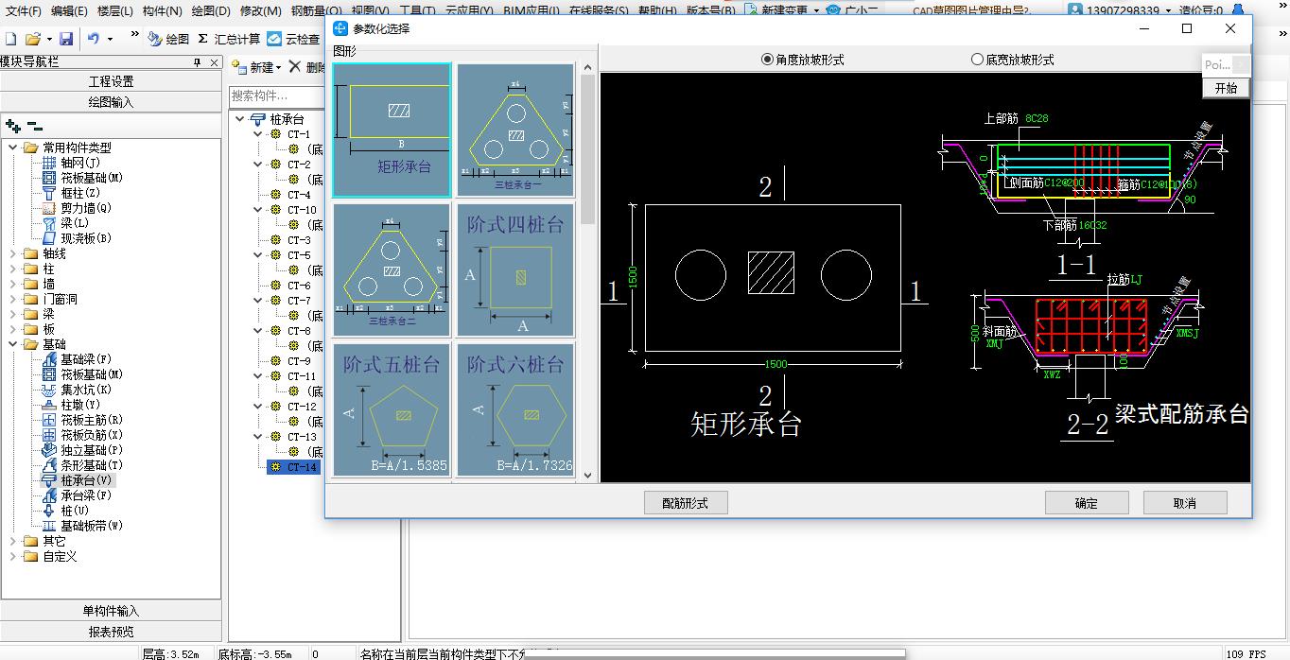
Task: Click the open folder toolbar icon
Action: pos(32,39)
